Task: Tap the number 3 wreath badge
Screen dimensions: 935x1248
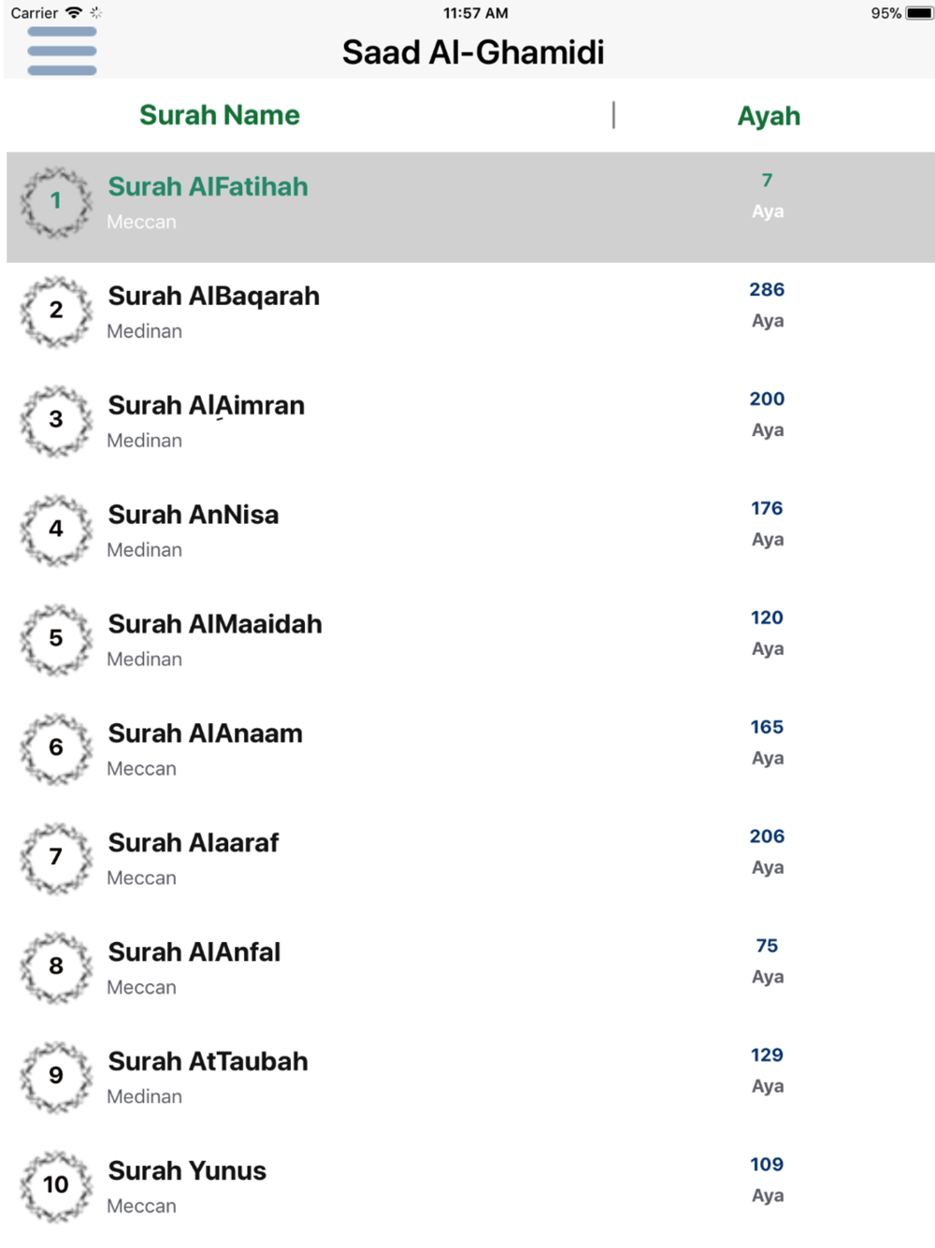Action: 56,420
